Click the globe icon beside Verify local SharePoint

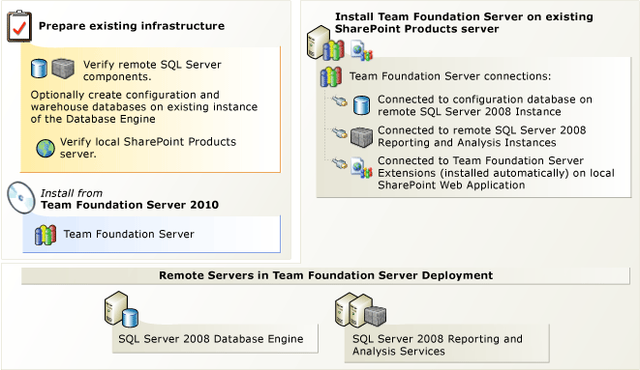pos(46,148)
